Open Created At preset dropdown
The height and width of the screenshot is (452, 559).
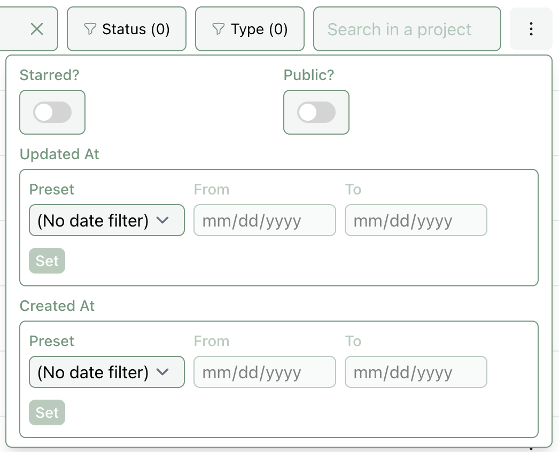pos(106,372)
